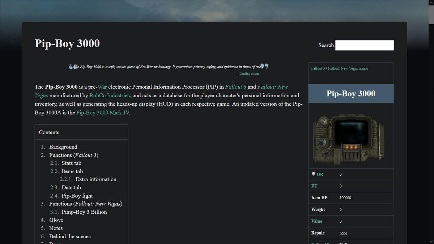Open the Fallout 3 armor link in the infobox header

pyautogui.click(x=318, y=68)
